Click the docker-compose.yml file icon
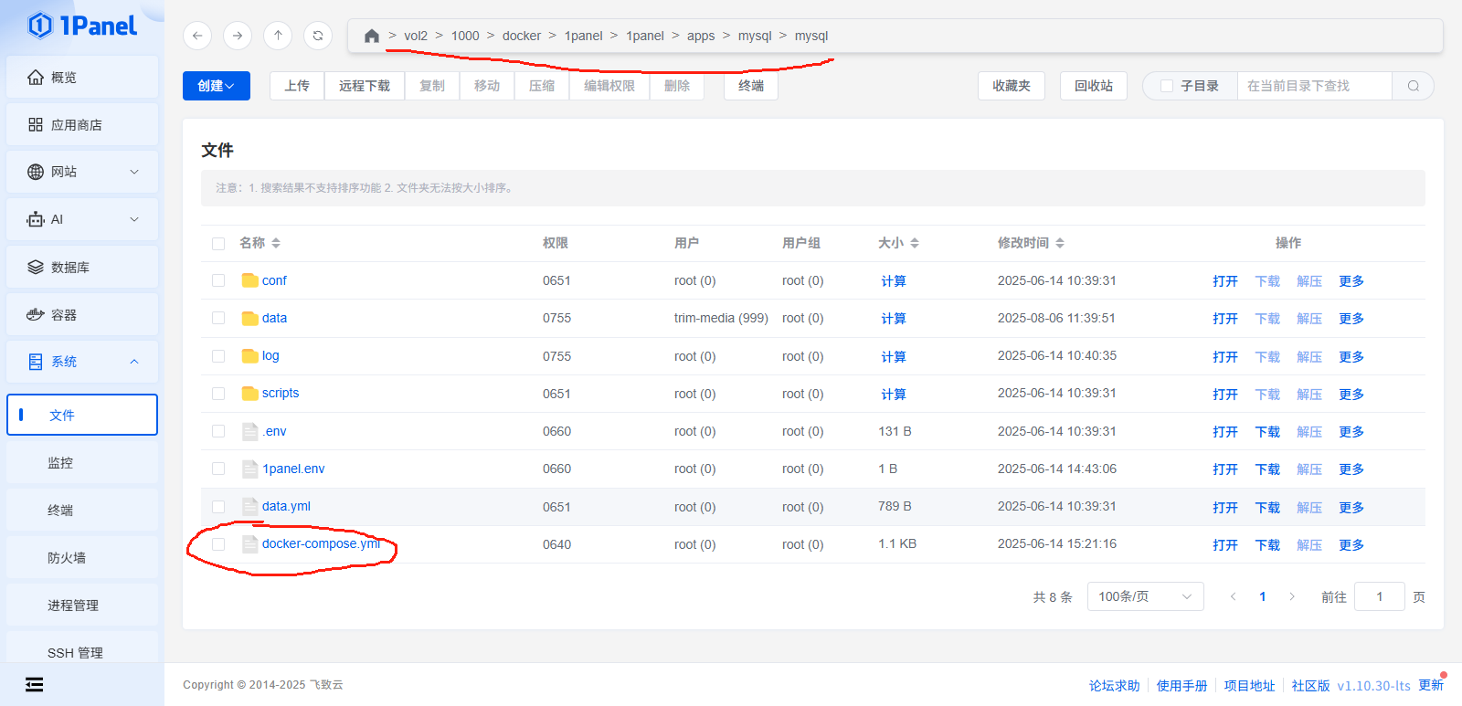 click(249, 543)
